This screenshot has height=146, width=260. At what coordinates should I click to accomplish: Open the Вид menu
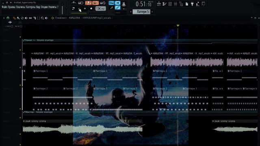click(x=38, y=7)
